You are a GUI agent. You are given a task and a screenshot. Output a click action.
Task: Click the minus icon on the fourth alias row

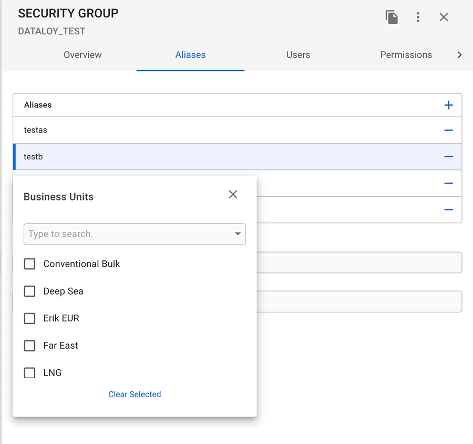coord(448,210)
